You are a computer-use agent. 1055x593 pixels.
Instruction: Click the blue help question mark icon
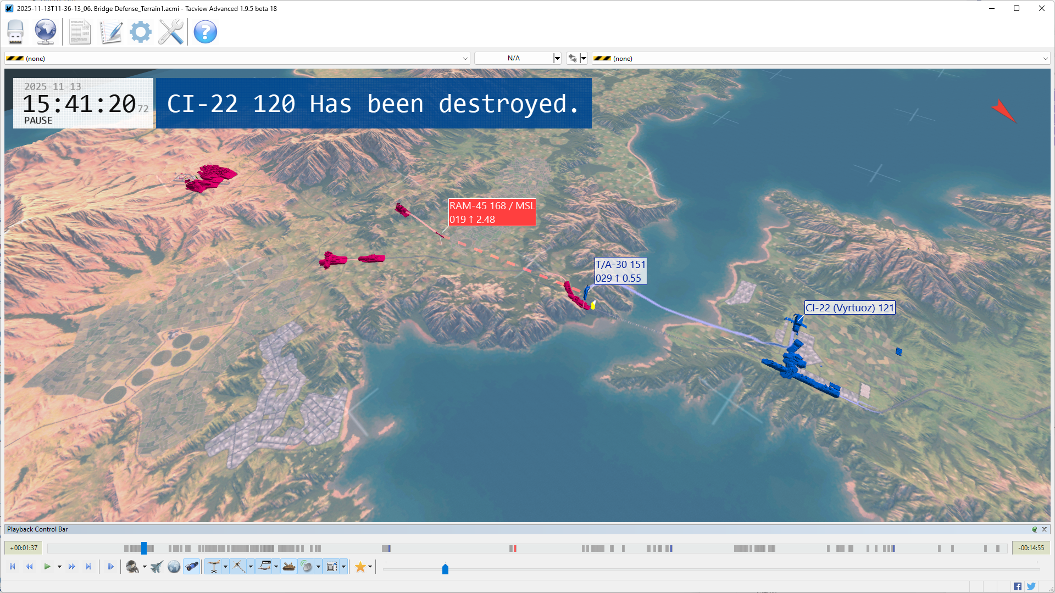206,32
